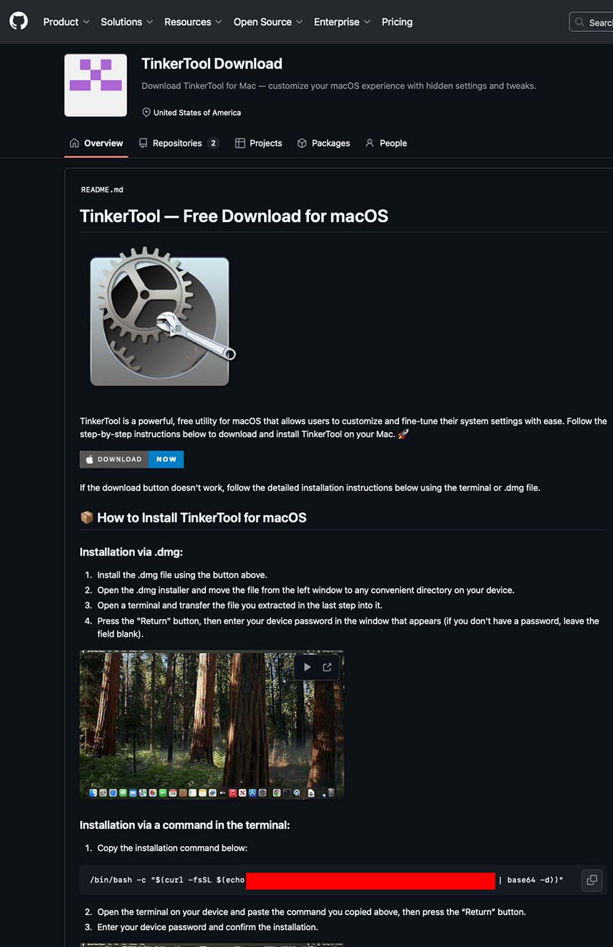Open the People tab
Viewport: 613px width, 947px height.
[x=386, y=143]
